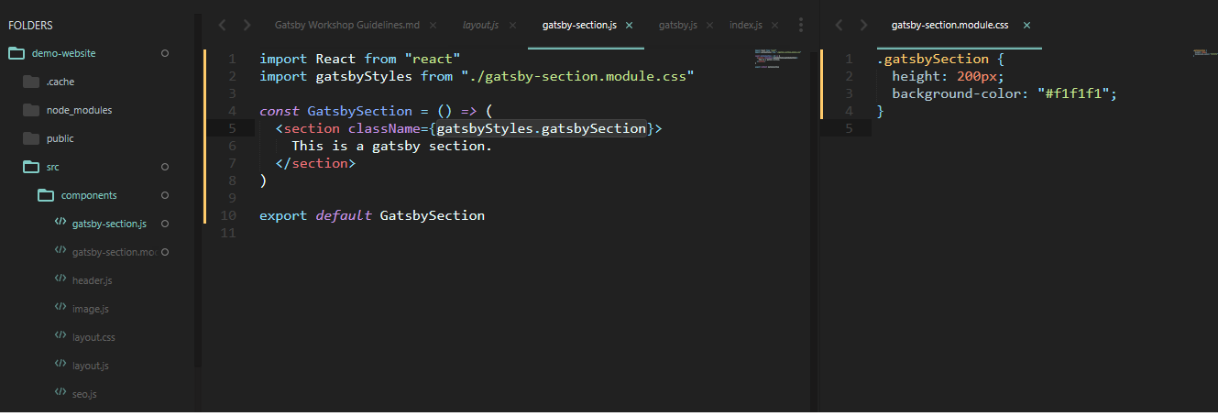Click the .cache folder icon
Screen dimensions: 1218x416
30,82
